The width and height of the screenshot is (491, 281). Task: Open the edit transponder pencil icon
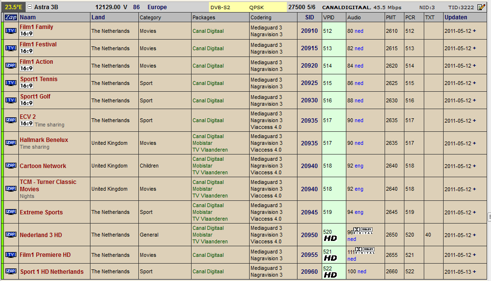[481, 7]
